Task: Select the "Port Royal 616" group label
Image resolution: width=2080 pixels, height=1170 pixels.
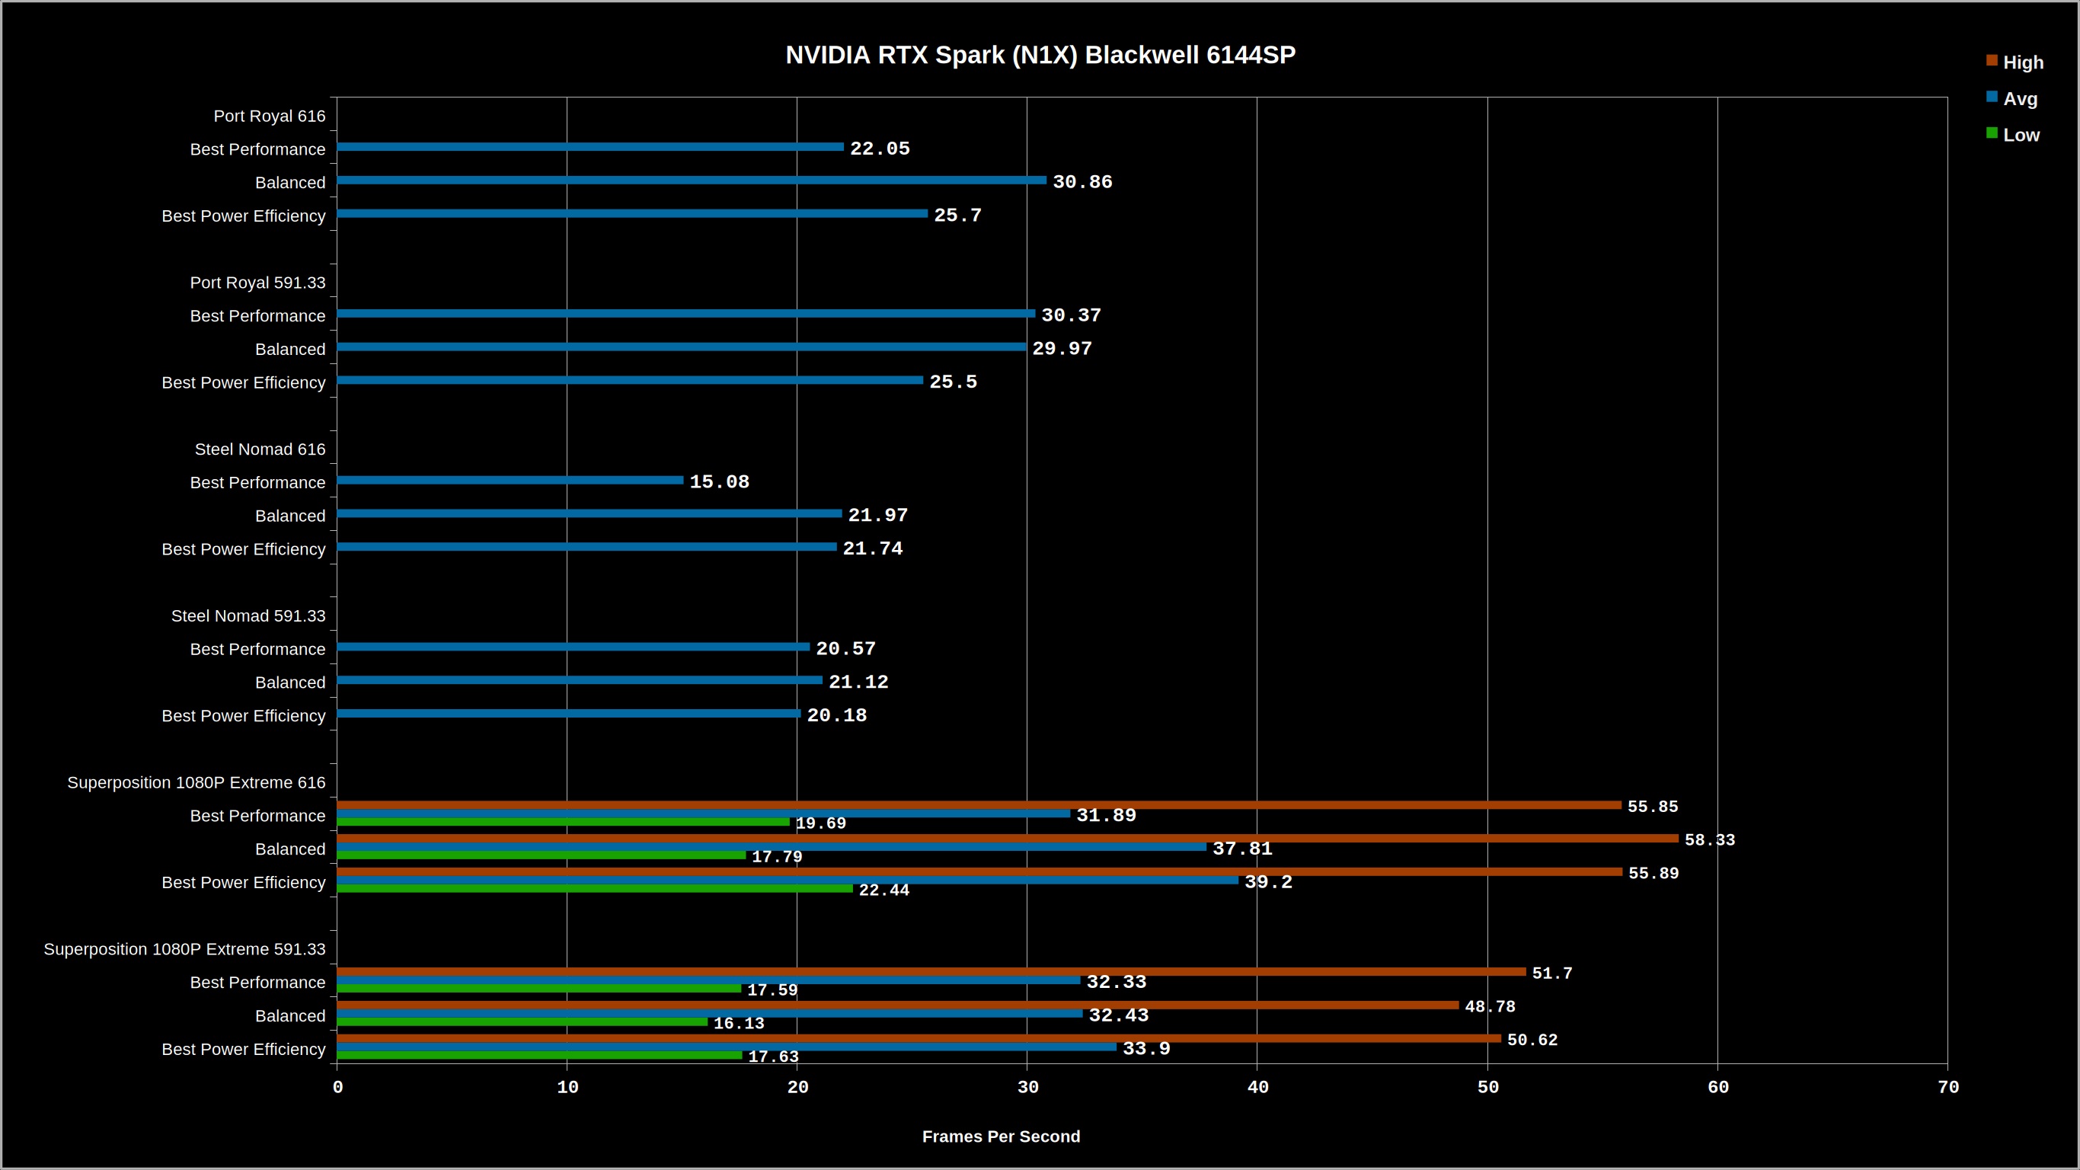Action: (x=270, y=117)
